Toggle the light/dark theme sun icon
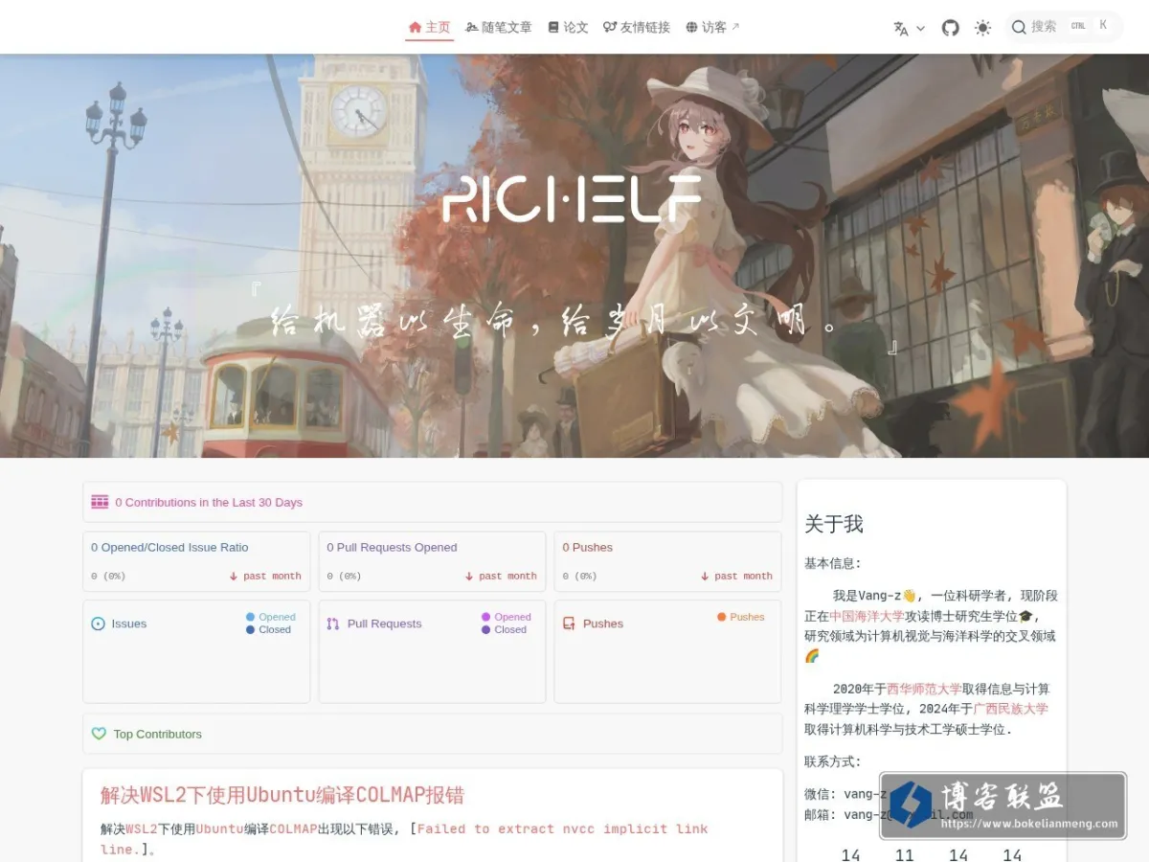1149x862 pixels. [x=982, y=28]
